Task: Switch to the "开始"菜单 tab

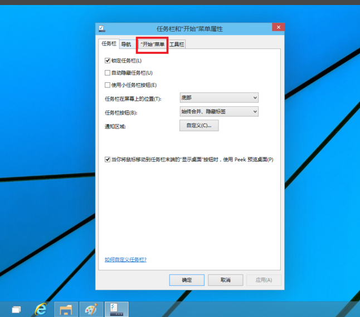Action: [x=152, y=44]
